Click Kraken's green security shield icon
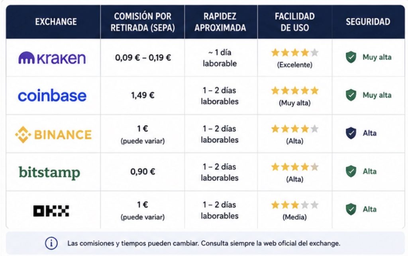 point(351,57)
